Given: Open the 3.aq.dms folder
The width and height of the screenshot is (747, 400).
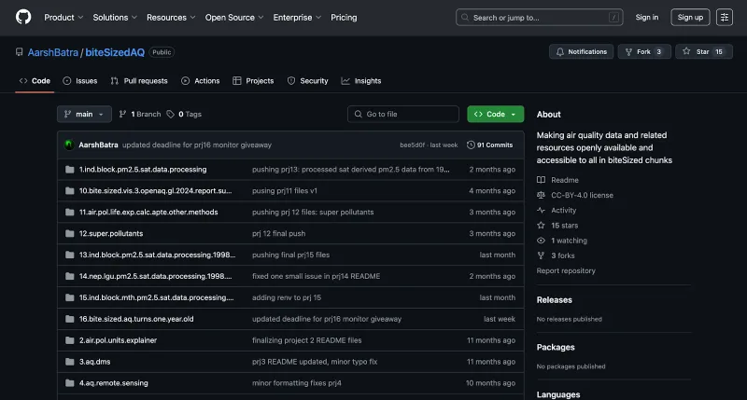Looking at the screenshot, I should 95,362.
